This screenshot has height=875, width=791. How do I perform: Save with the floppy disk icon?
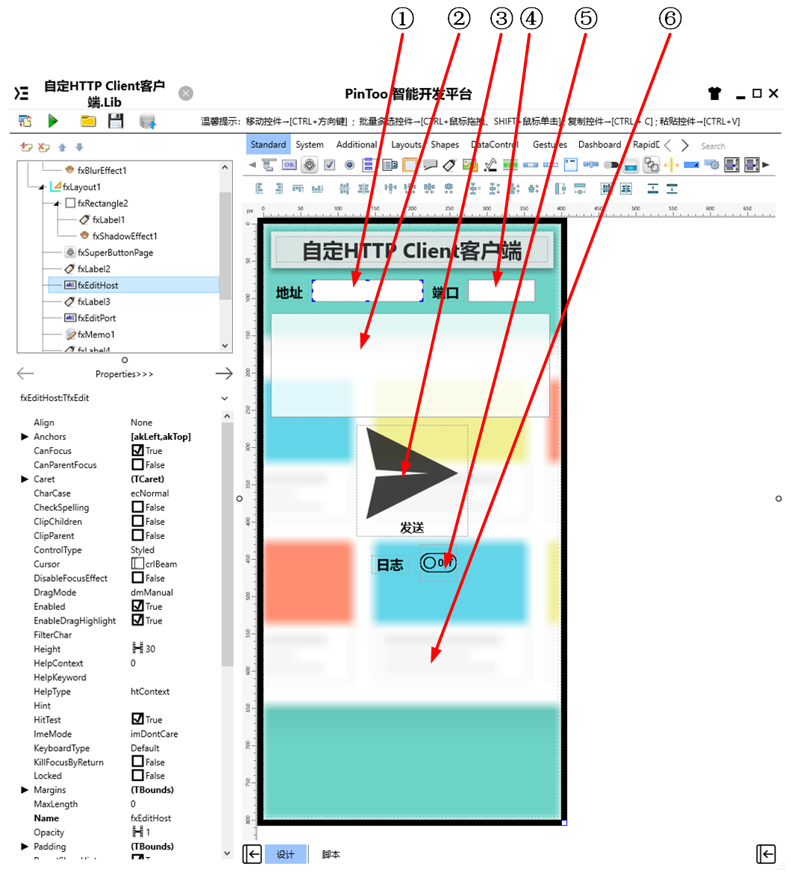pyautogui.click(x=116, y=120)
